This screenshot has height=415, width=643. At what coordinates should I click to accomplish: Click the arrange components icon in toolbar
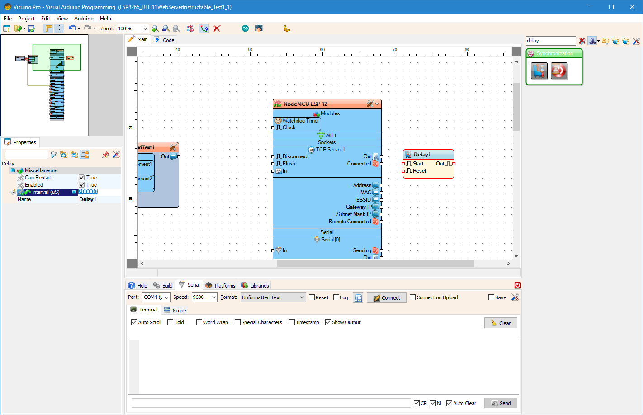click(x=191, y=28)
